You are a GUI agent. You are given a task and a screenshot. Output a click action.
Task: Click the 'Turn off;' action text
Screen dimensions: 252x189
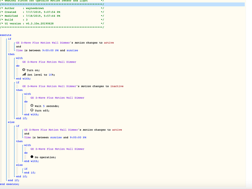coord(42,111)
